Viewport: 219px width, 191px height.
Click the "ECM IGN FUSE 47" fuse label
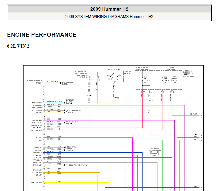(146, 80)
